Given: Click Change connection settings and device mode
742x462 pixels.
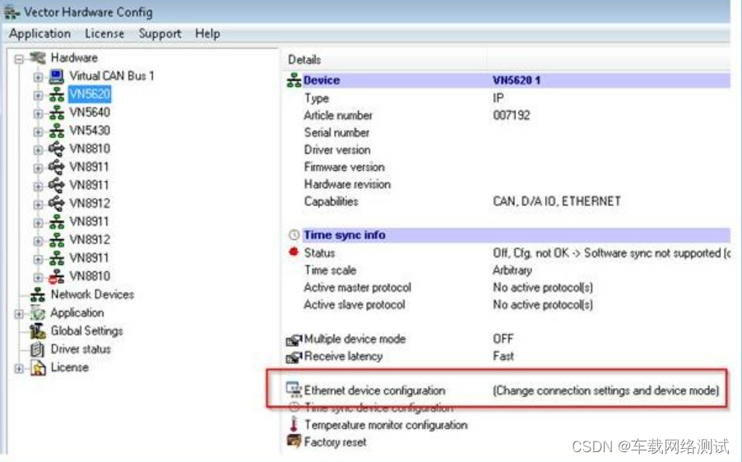Looking at the screenshot, I should (605, 390).
